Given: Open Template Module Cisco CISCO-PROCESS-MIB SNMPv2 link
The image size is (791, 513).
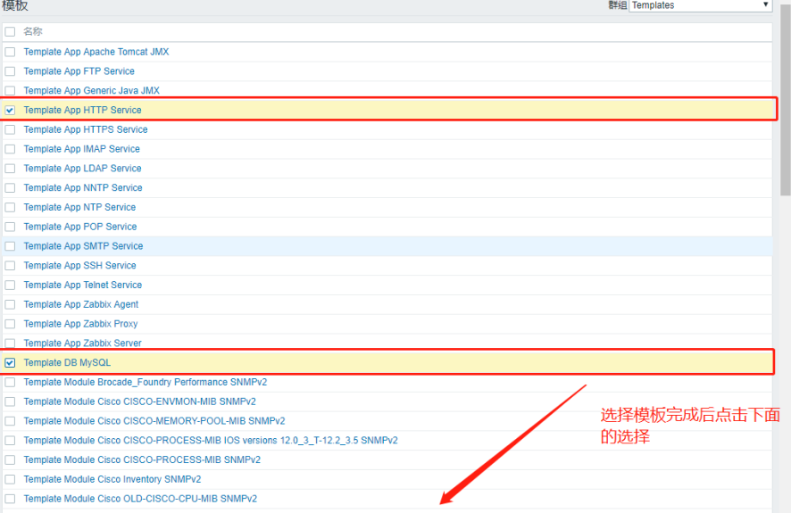Looking at the screenshot, I should (142, 460).
